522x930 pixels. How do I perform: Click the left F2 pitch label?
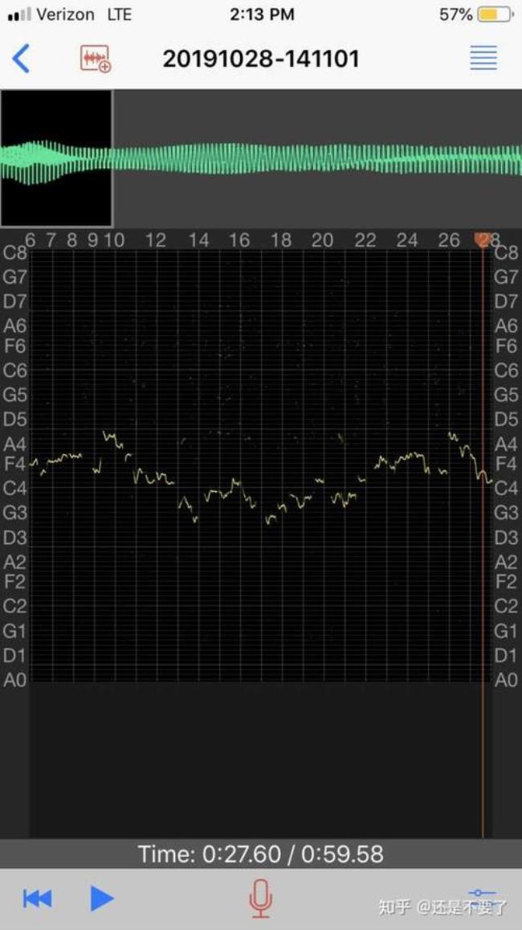coord(14,581)
